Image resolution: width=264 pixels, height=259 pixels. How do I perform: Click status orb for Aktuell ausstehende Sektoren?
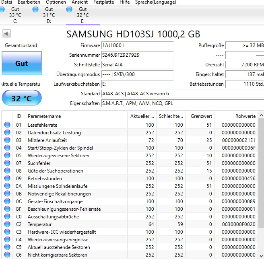[7, 247]
